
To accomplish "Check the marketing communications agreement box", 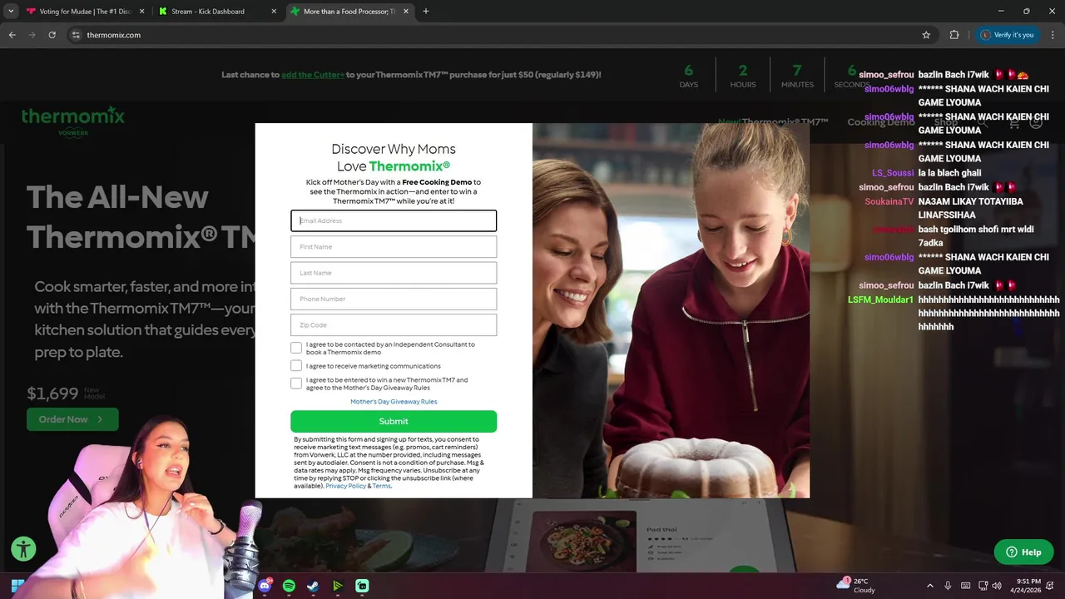I will point(296,365).
